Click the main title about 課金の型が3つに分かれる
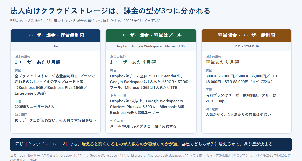Viewport: 302px width, 161px height. click(110, 11)
